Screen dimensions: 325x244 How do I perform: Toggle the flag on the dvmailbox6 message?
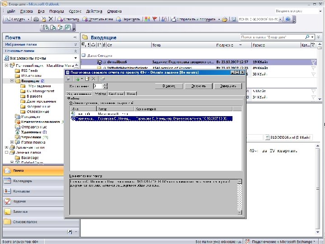pos(313,62)
